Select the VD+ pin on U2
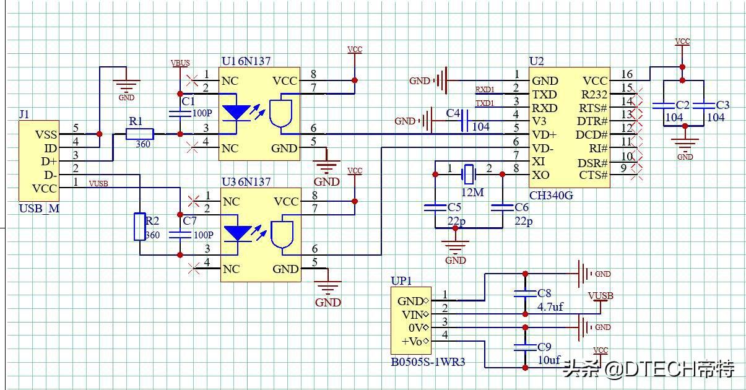This screenshot has height=390, width=746. pyautogui.click(x=544, y=134)
